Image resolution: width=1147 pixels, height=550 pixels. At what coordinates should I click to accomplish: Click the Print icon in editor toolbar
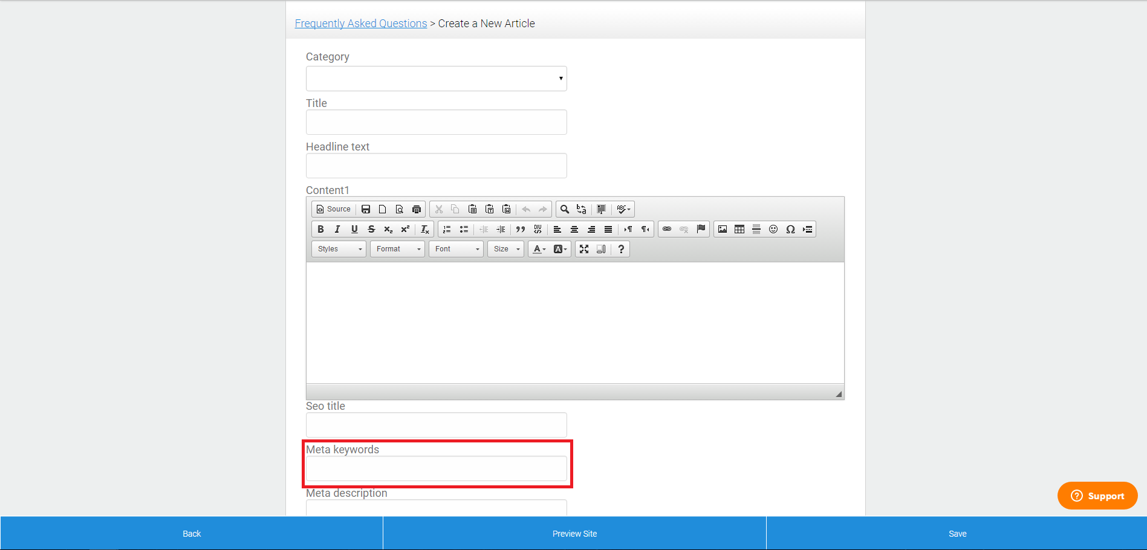pos(417,209)
